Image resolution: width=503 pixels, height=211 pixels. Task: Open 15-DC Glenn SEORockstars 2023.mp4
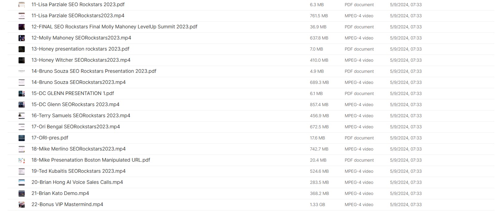point(75,105)
